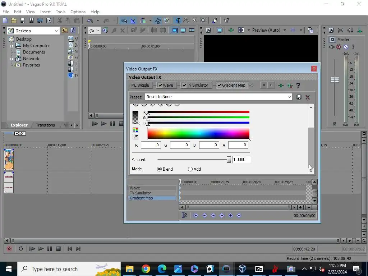Image resolution: width=368 pixels, height=276 pixels.
Task: Select TV Simulator in the keyframe list
Action: pyautogui.click(x=152, y=193)
